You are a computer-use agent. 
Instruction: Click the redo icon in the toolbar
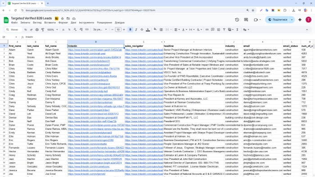[x=31, y=30]
